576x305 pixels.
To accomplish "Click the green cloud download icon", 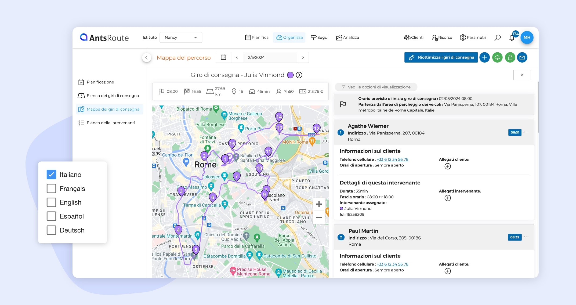I will point(497,57).
